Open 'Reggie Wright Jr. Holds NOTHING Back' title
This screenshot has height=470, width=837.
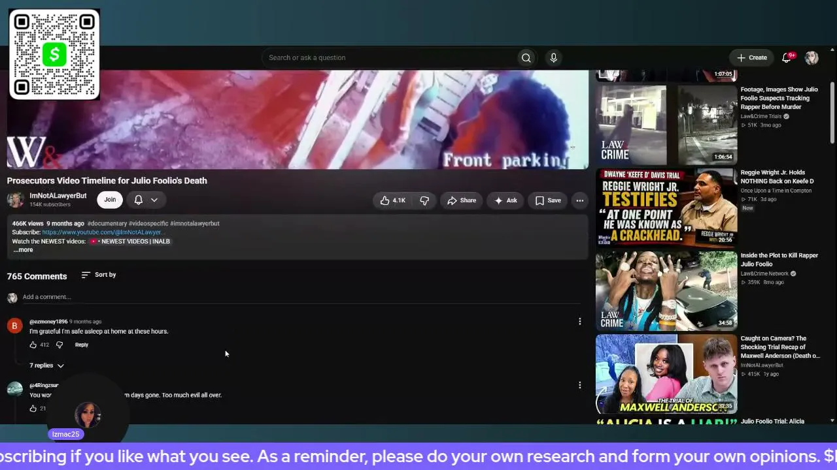click(x=777, y=177)
